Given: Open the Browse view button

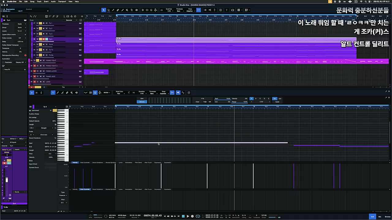Looking at the screenshot, I should coord(387,217).
